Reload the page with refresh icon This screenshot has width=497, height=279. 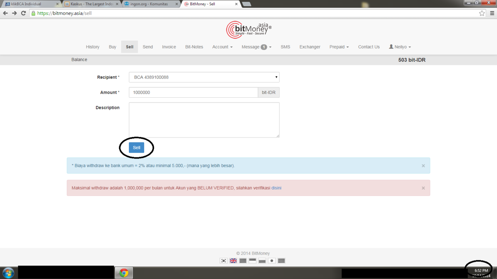[x=23, y=13]
